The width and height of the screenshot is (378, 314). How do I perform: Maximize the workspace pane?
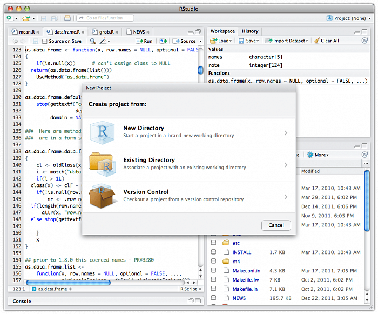(364, 32)
